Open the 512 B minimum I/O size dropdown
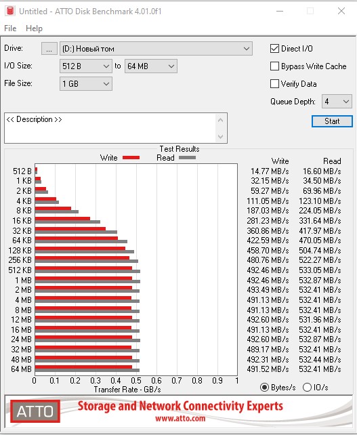The height and width of the screenshot is (435, 357). click(86, 66)
